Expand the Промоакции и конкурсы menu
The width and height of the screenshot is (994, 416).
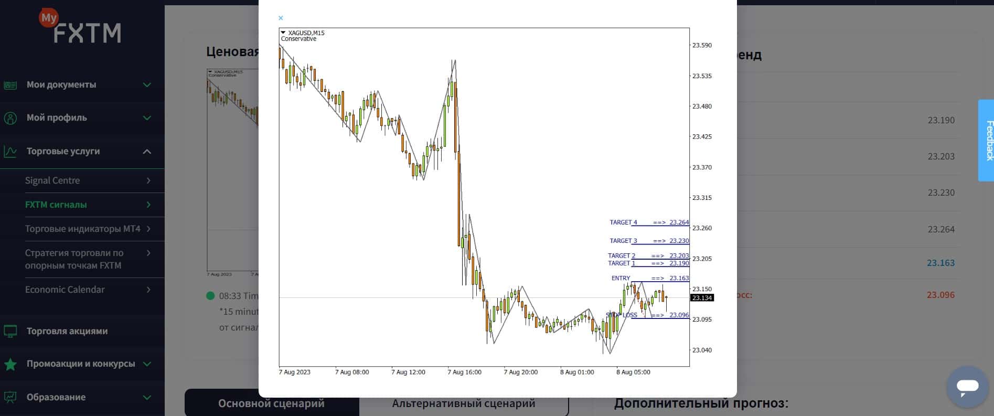coord(147,364)
